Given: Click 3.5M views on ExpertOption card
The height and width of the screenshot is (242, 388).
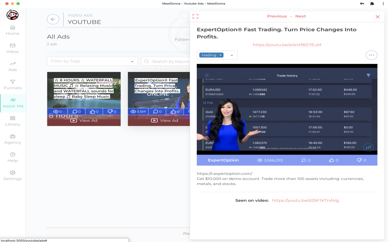Looking at the screenshot, I should (138, 112).
